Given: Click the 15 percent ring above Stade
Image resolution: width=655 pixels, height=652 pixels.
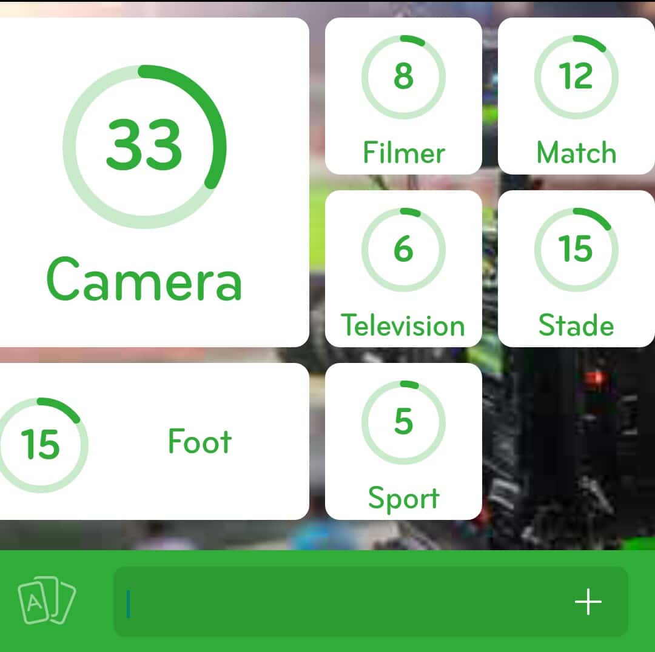Looking at the screenshot, I should [577, 250].
